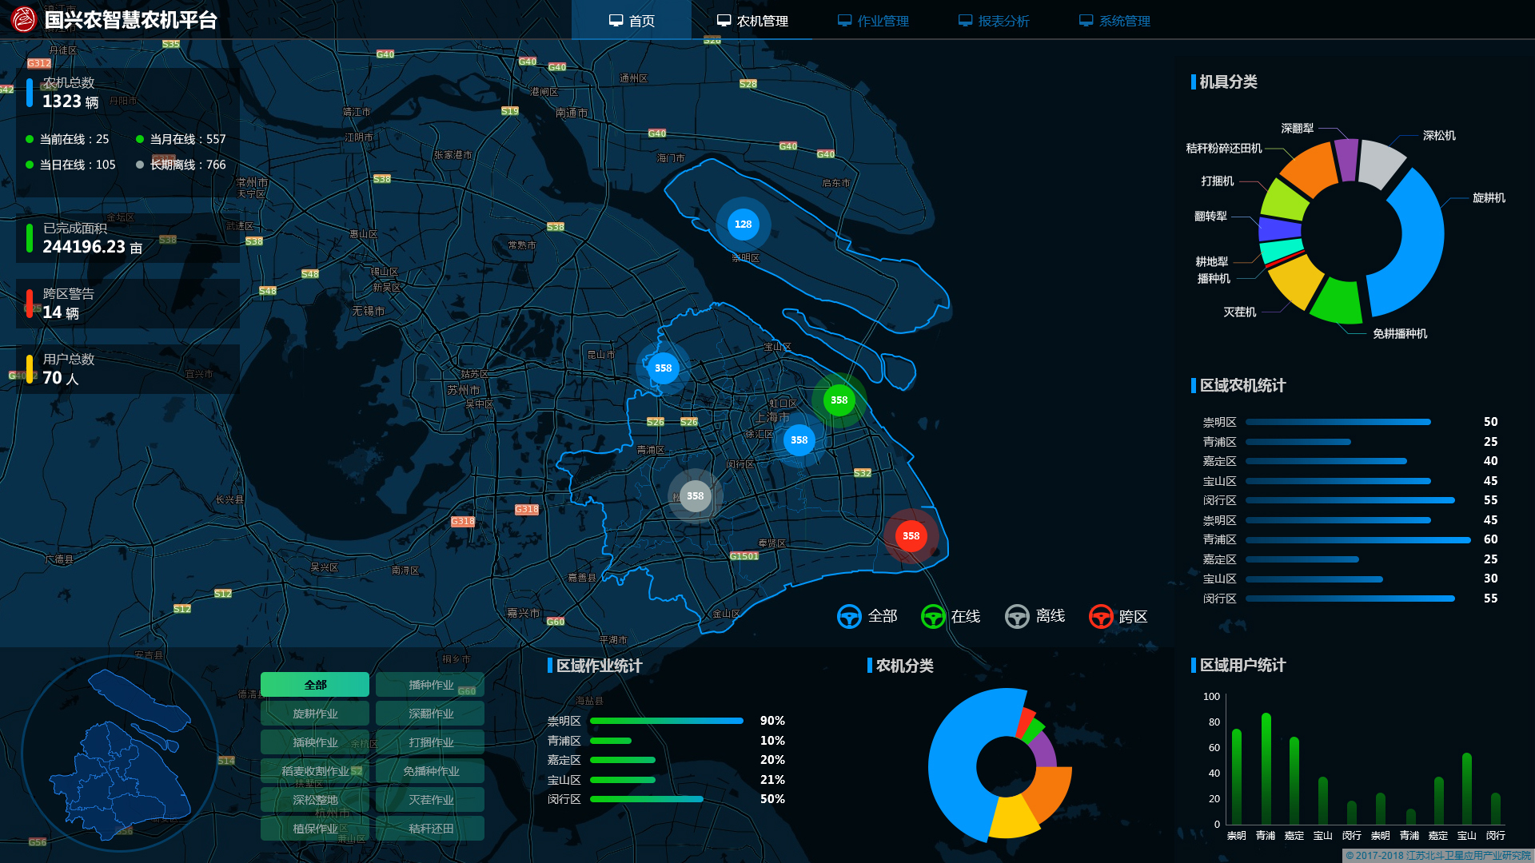Select the gray steering wheel 离线 filter
This screenshot has width=1535, height=863.
coord(1017,617)
